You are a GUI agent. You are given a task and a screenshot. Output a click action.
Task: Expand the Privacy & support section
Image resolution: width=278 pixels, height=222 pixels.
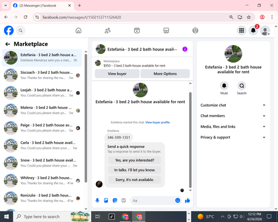pyautogui.click(x=233, y=137)
